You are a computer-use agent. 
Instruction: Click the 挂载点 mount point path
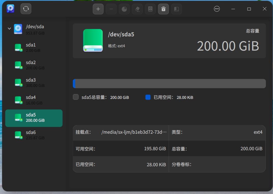pyautogui.click(x=133, y=132)
